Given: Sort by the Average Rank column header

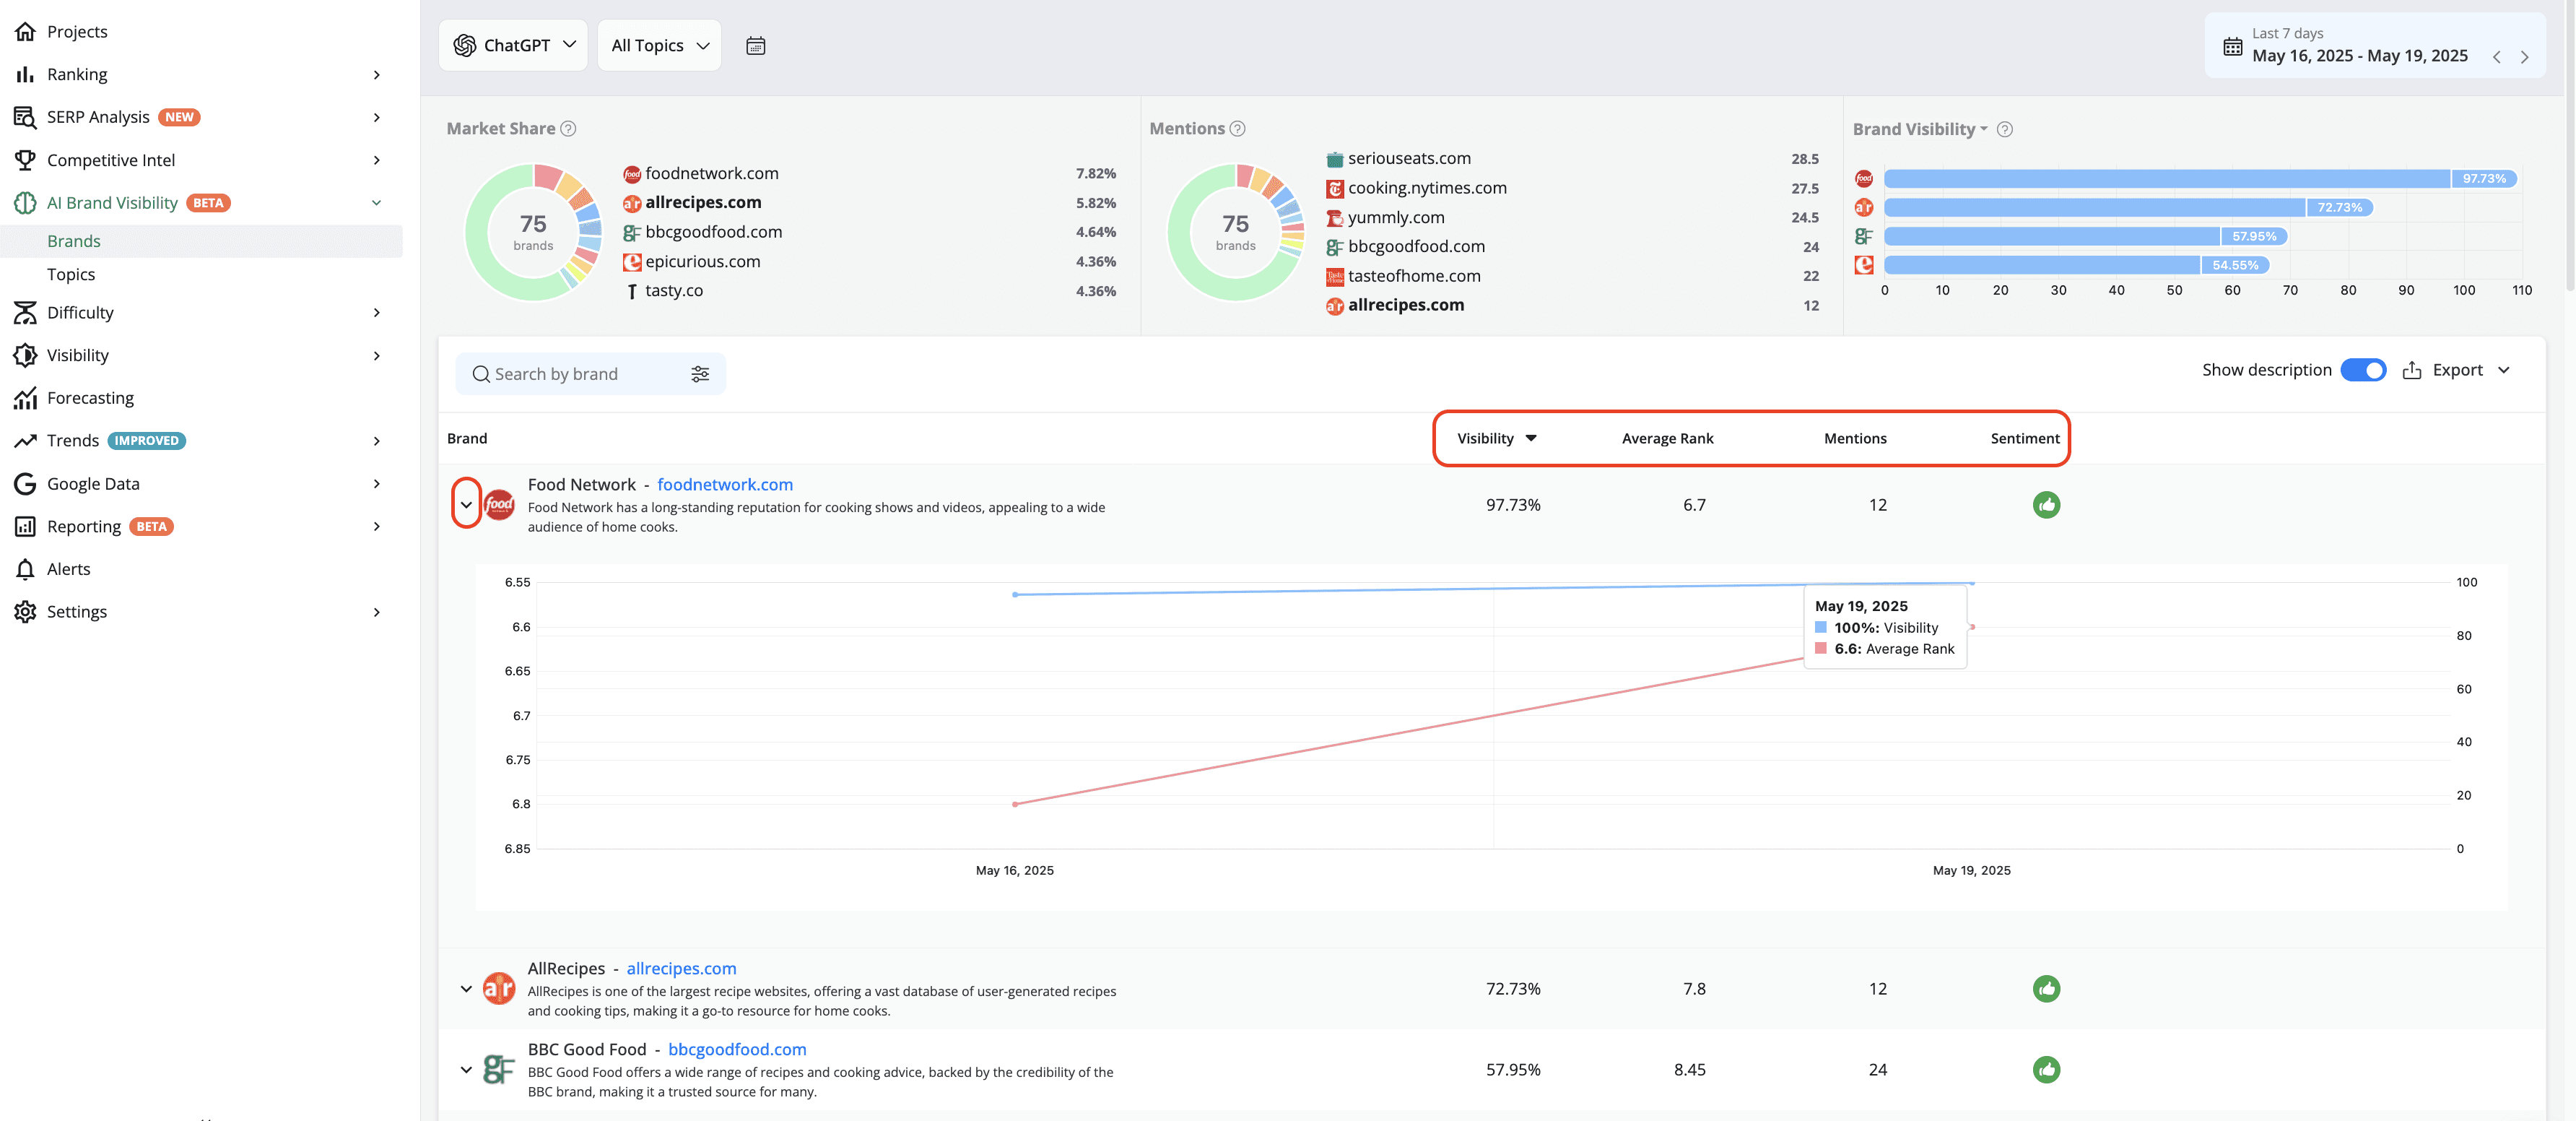Looking at the screenshot, I should click(x=1667, y=438).
